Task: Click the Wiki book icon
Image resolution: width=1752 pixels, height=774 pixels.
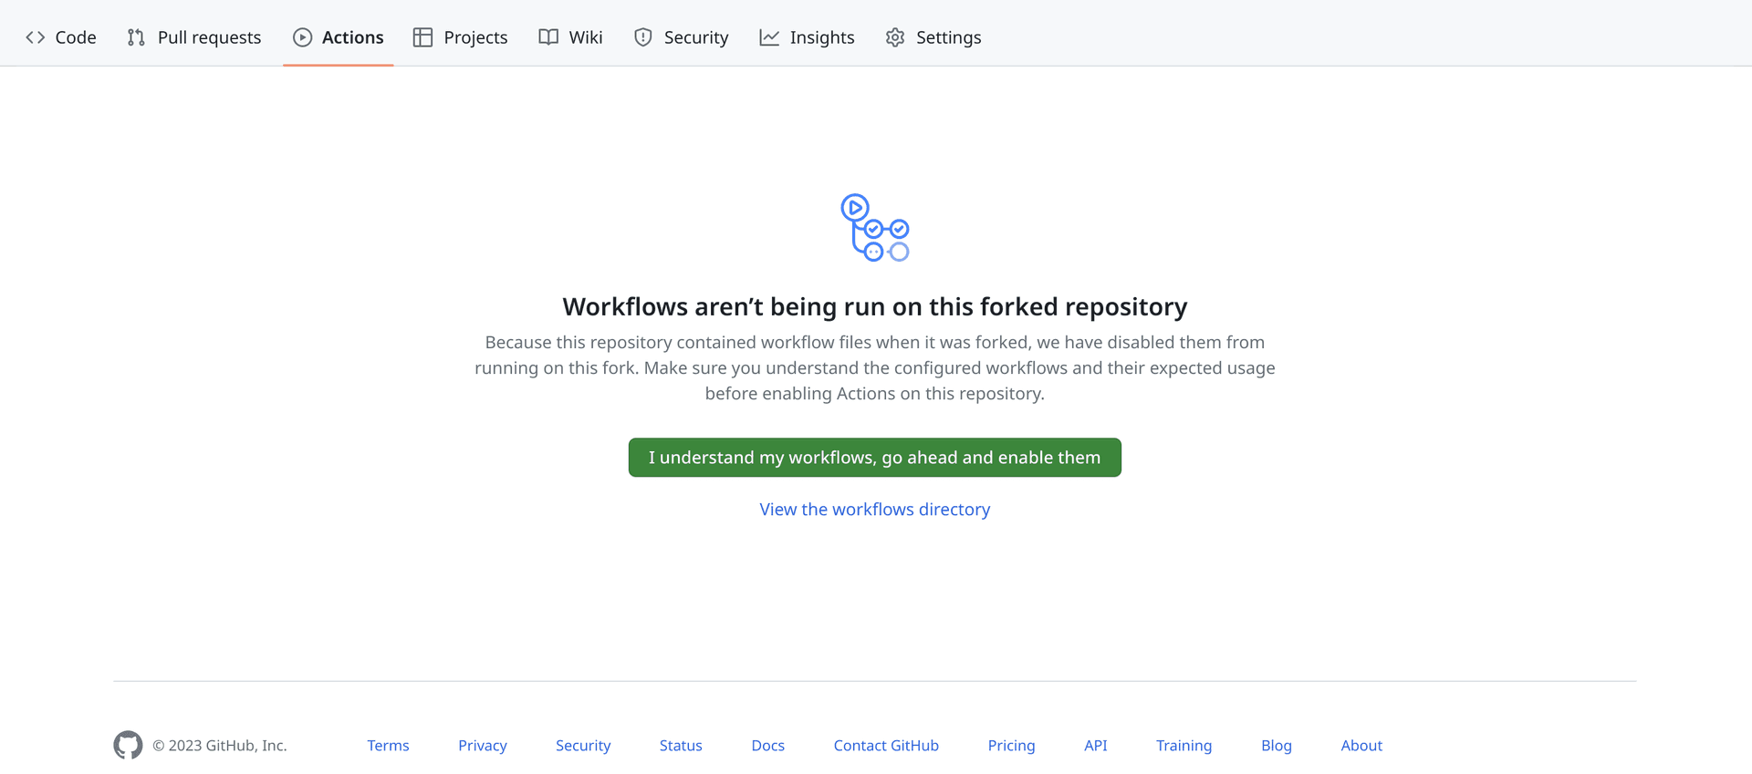Action: click(x=548, y=37)
